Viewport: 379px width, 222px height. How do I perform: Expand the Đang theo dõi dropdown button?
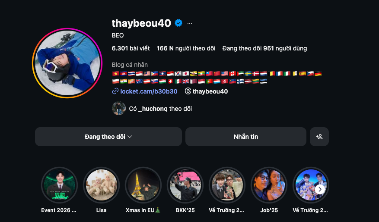pyautogui.click(x=108, y=137)
